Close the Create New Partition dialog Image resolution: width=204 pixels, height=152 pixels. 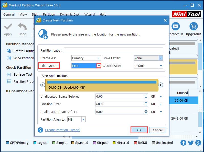pos(165,20)
